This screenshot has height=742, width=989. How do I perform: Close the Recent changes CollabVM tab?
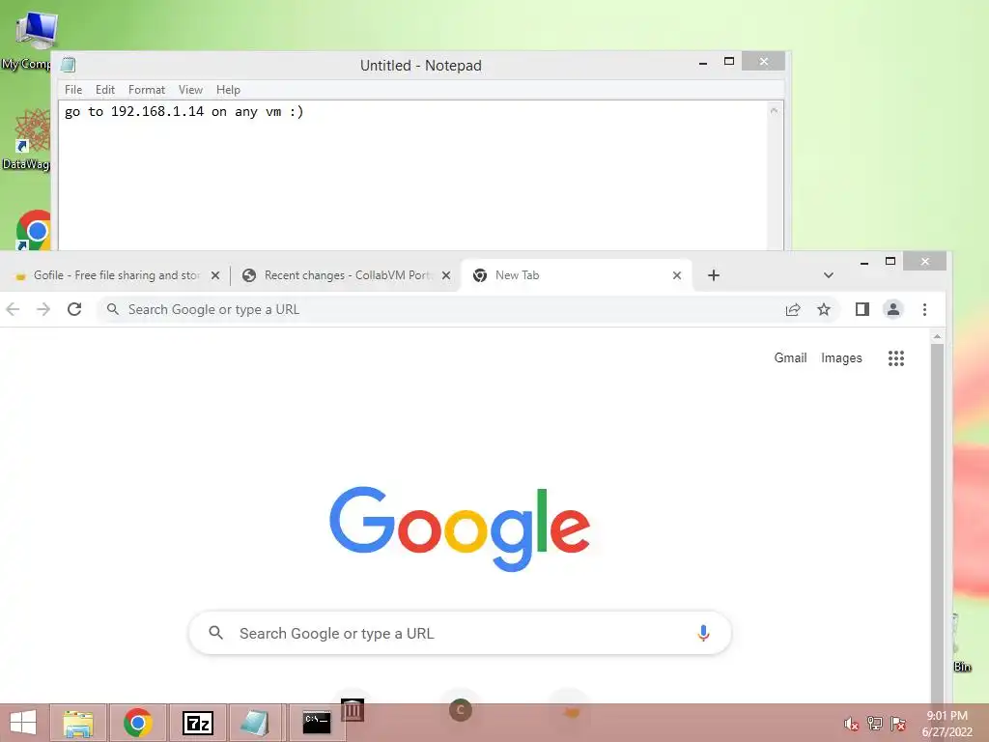point(446,275)
